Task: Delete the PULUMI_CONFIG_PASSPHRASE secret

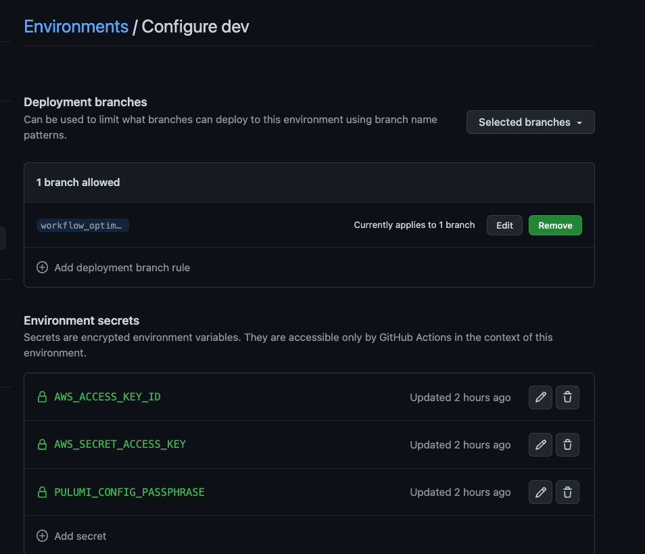Action: (567, 492)
